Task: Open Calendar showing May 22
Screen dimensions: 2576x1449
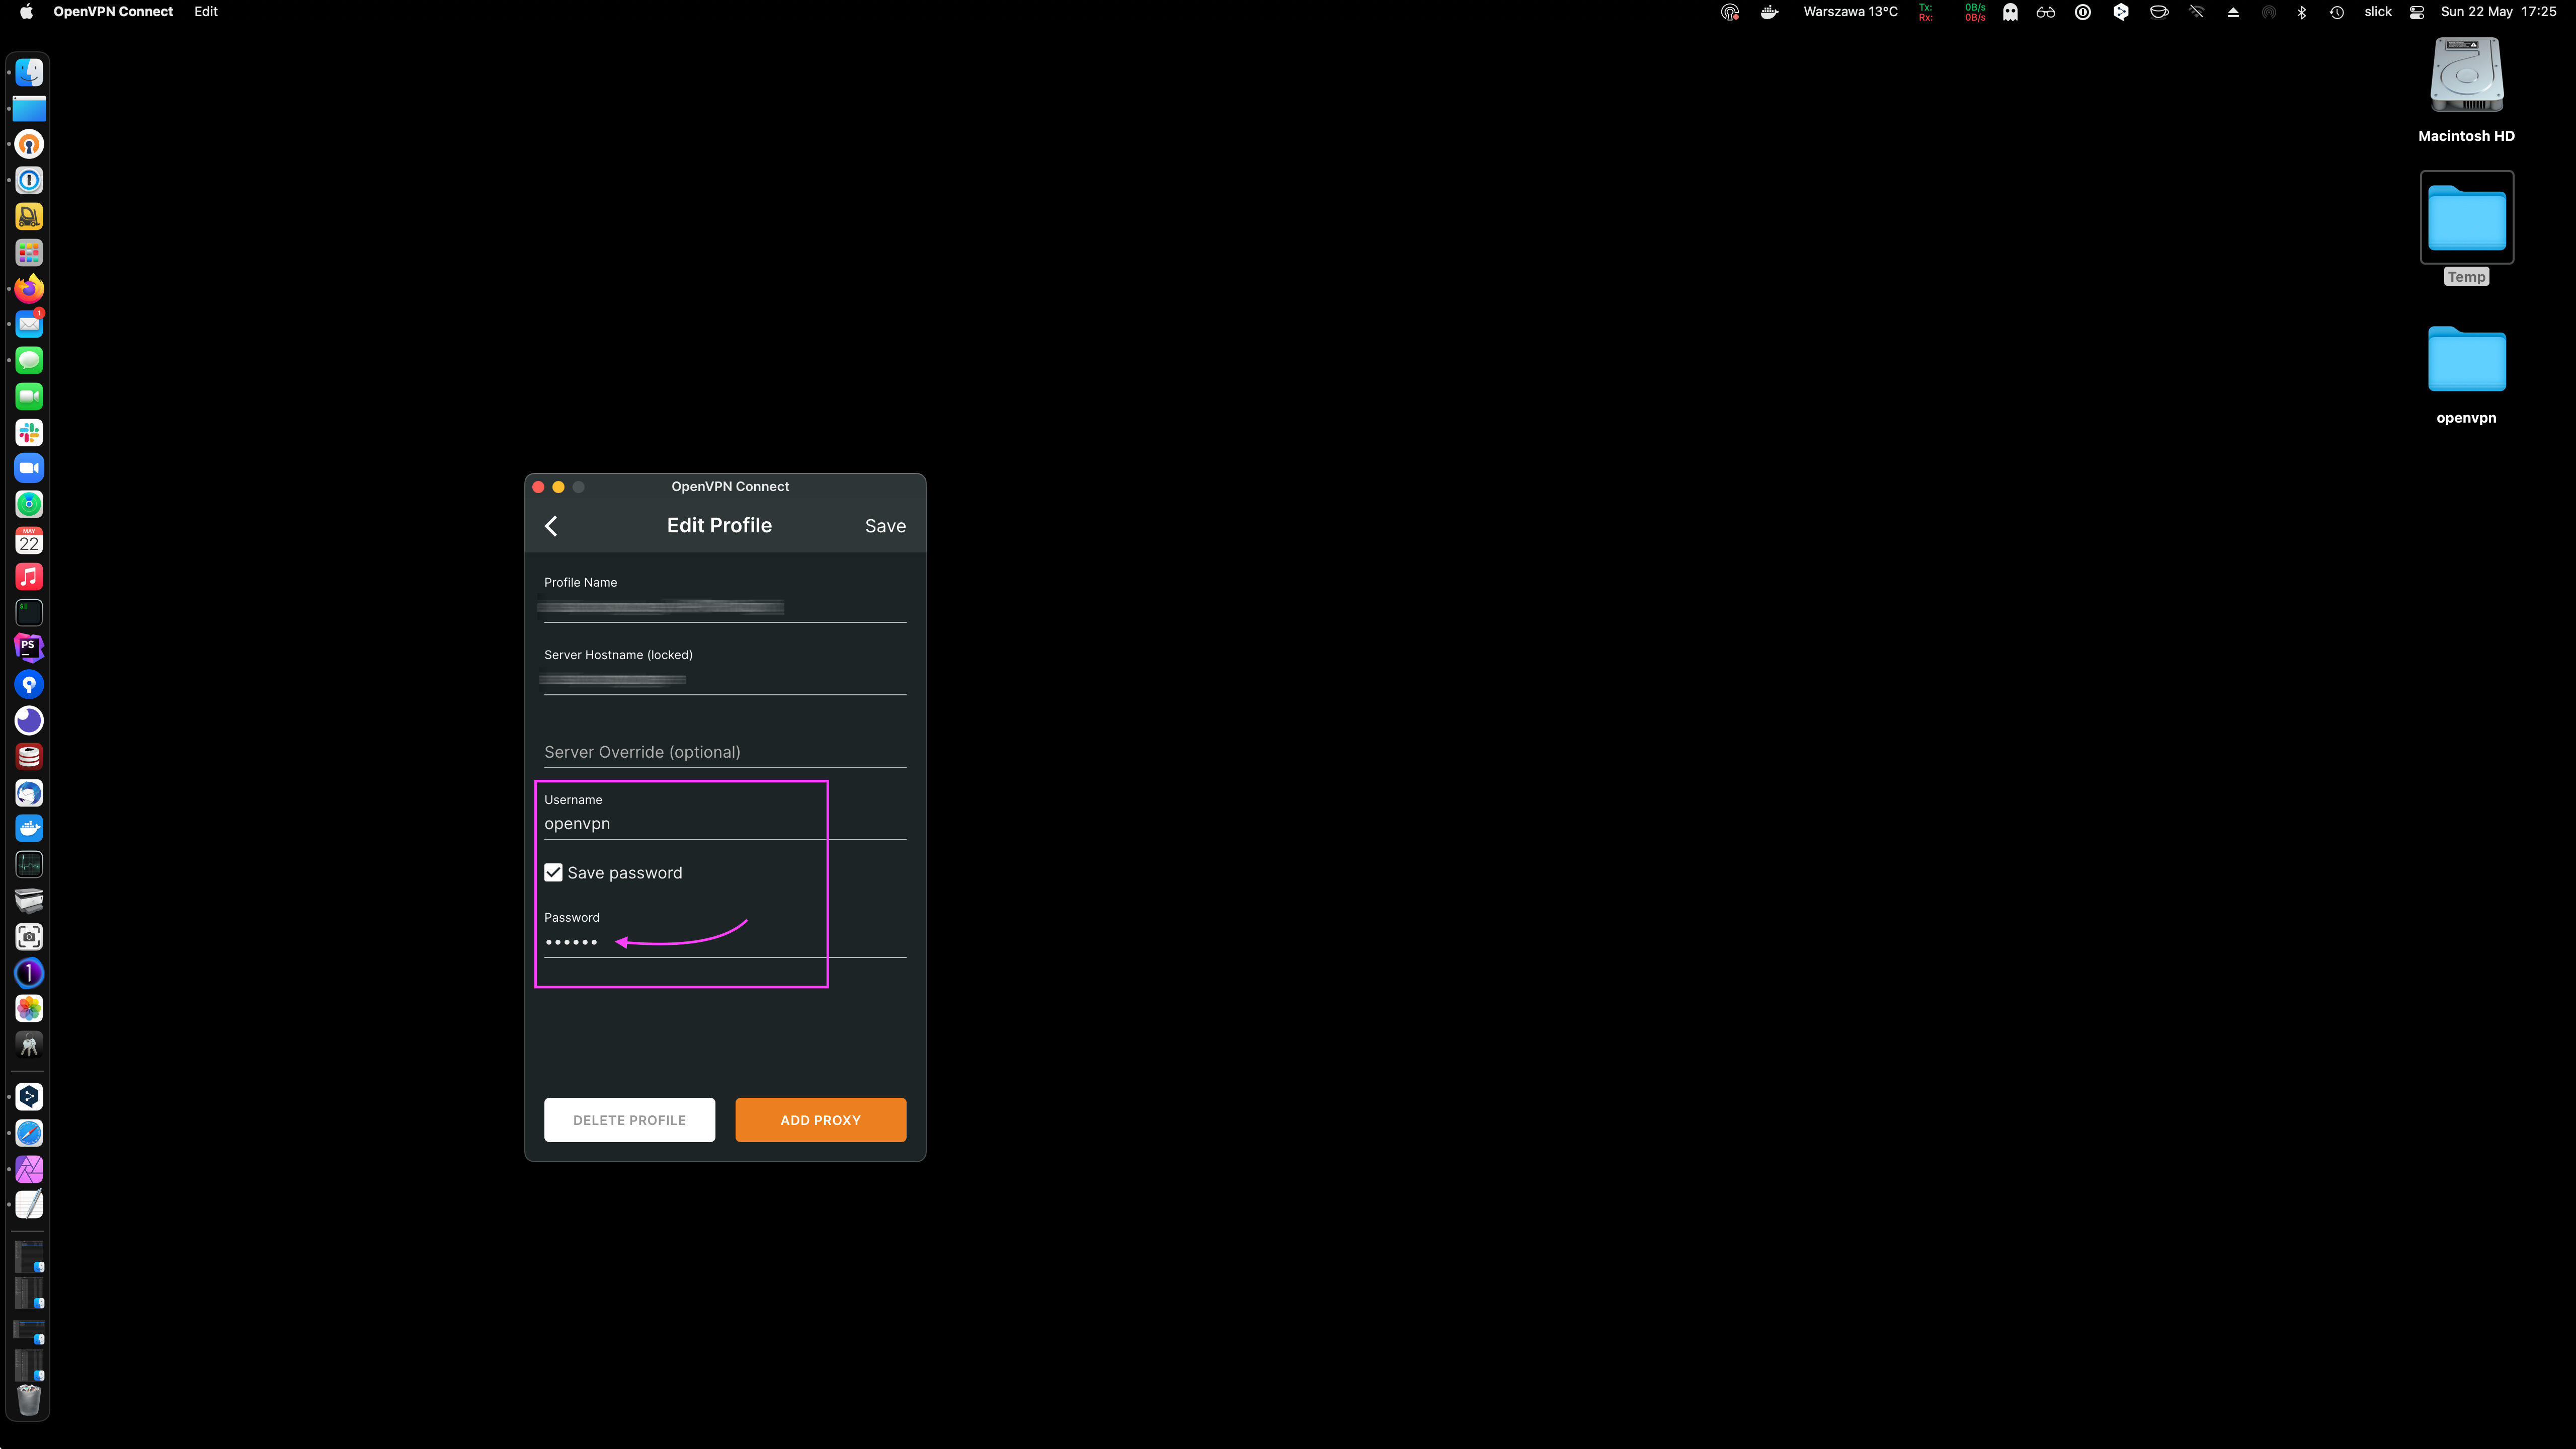Action: [29, 540]
